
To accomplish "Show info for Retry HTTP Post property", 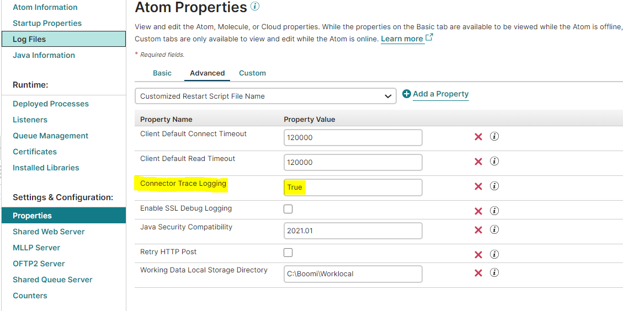I will tap(494, 254).
